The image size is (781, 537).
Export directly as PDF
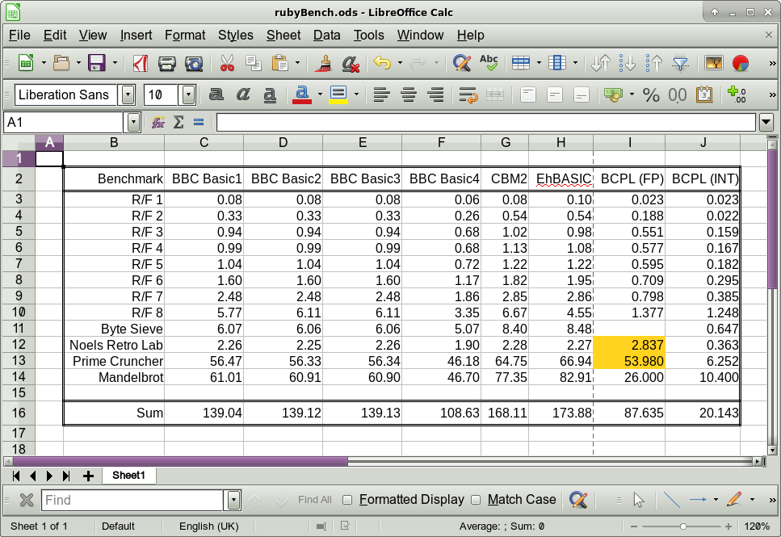pos(140,63)
